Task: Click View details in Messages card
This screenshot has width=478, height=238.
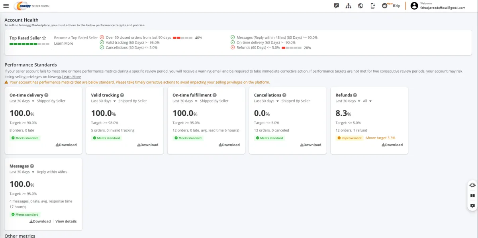Action: (66, 221)
